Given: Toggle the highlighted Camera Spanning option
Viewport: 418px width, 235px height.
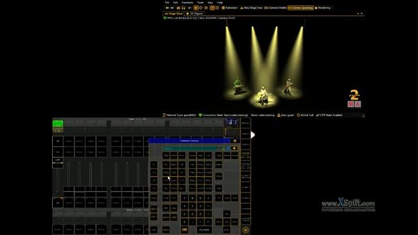Looking at the screenshot, I should pyautogui.click(x=300, y=8).
